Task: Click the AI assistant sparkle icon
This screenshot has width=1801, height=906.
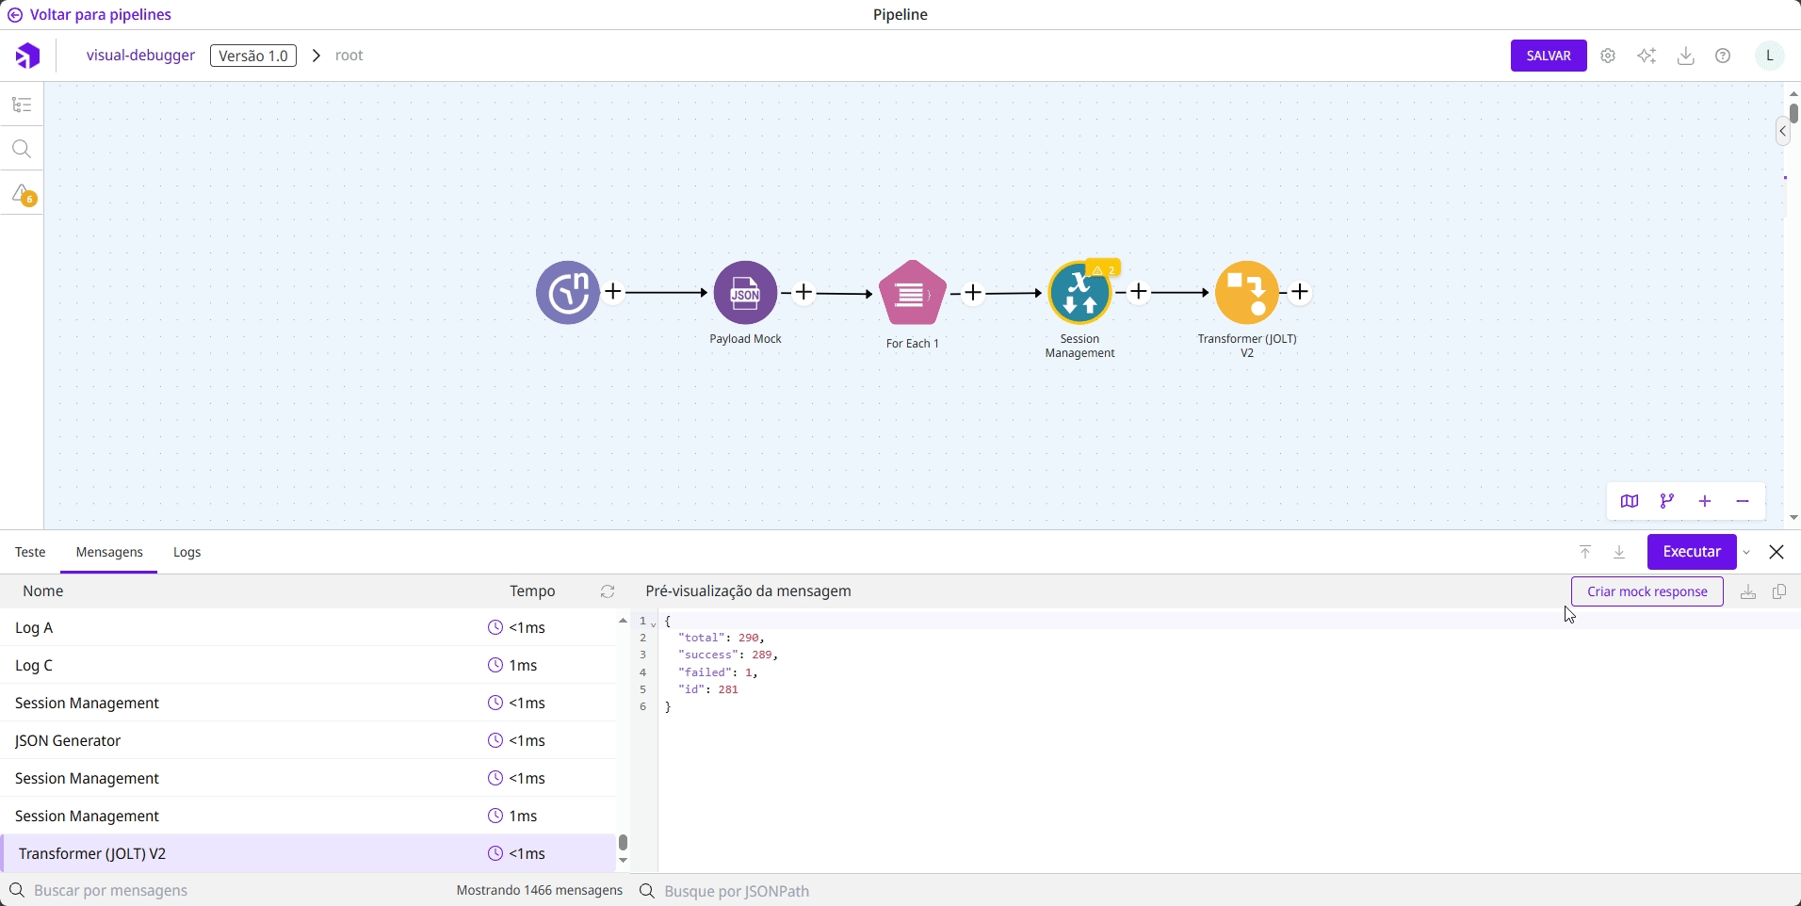Action: (x=1647, y=57)
